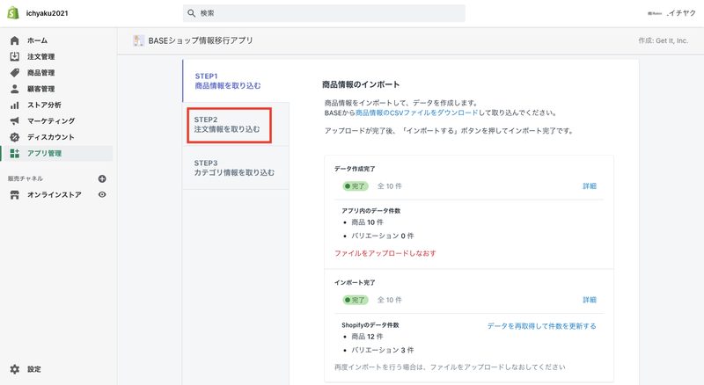
Task: Select アプリ管理 in sidebar
Action: [x=45, y=153]
